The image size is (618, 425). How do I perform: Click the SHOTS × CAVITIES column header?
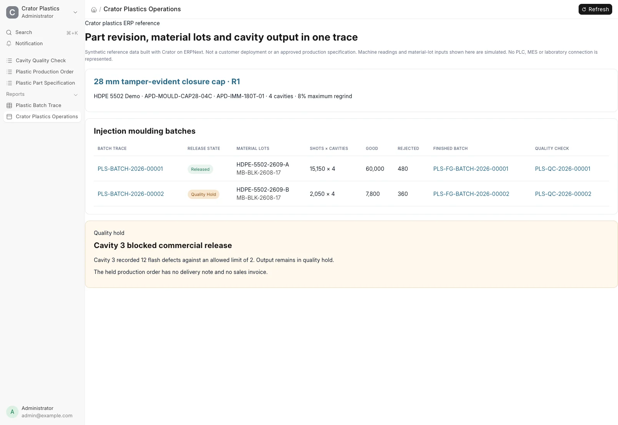[329, 148]
